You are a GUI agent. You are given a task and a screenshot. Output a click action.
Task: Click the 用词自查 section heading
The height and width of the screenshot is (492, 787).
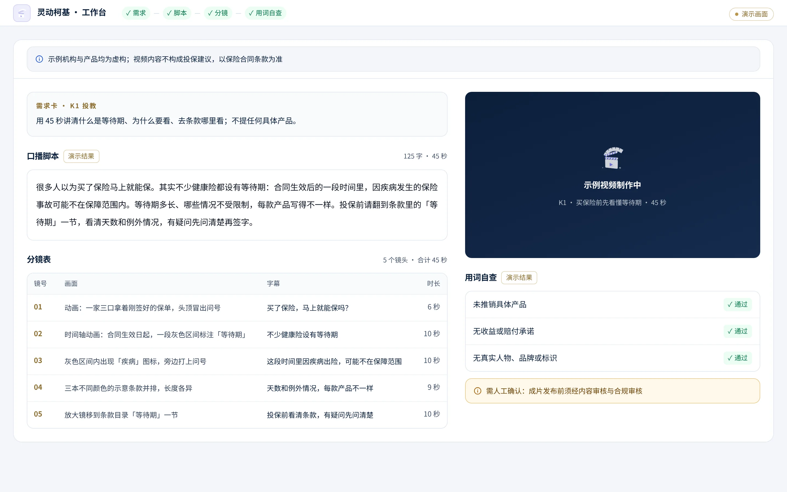481,277
